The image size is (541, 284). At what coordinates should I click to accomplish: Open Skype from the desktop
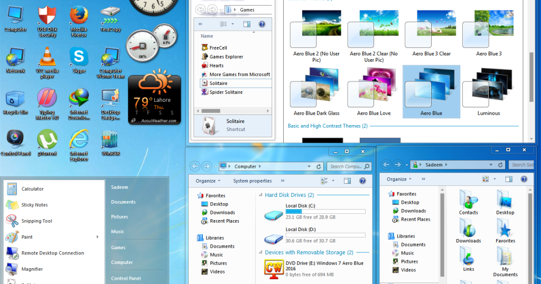pos(79,61)
